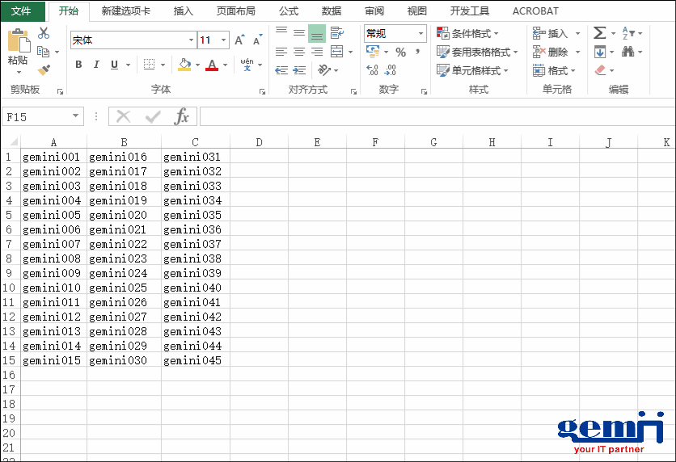Image resolution: width=676 pixels, height=462 pixels.
Task: Toggle middle align
Action: (x=299, y=33)
